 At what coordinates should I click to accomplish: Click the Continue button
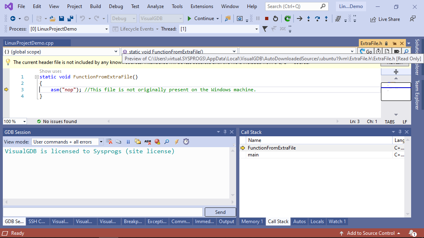tap(201, 18)
